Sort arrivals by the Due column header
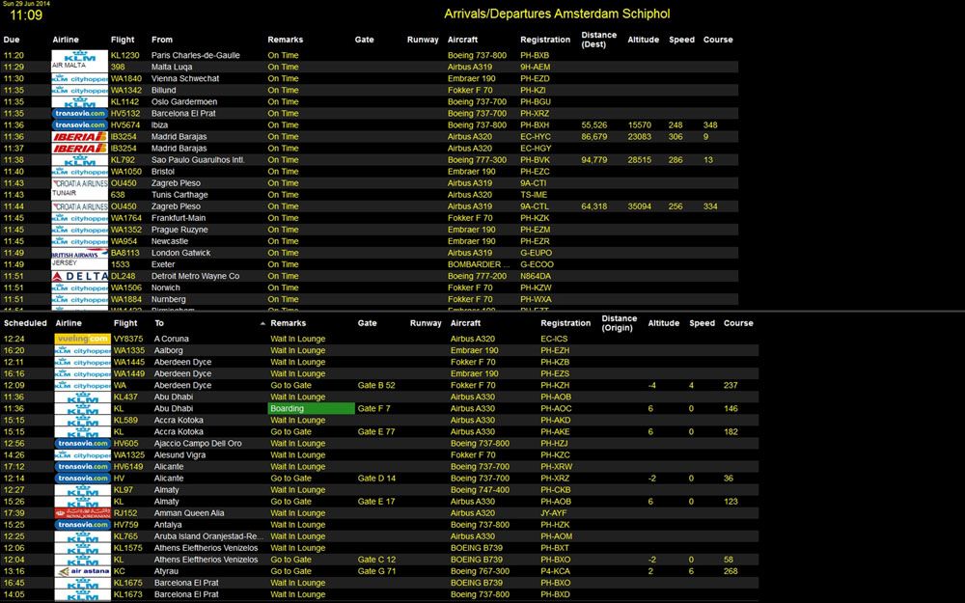Screen dimensions: 965x603 click(12, 41)
